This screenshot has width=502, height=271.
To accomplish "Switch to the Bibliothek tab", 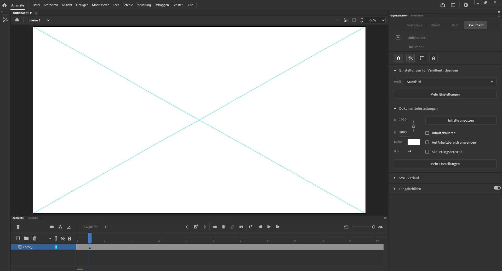I will point(417,16).
